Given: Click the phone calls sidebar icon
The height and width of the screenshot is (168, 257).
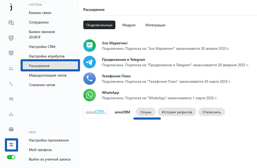Looking at the screenshot, I should coord(11,84).
